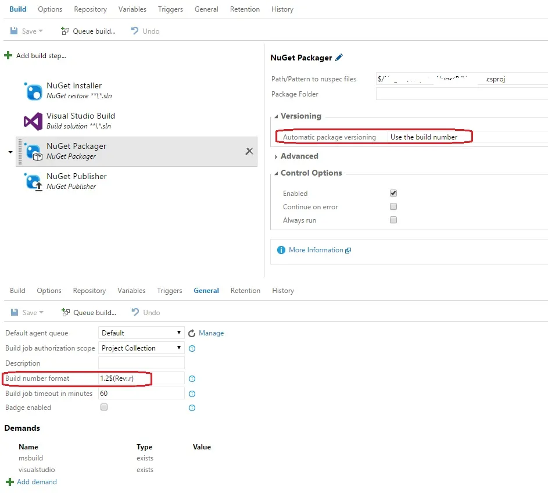Click Undo label in lower toolbar

coord(151,313)
